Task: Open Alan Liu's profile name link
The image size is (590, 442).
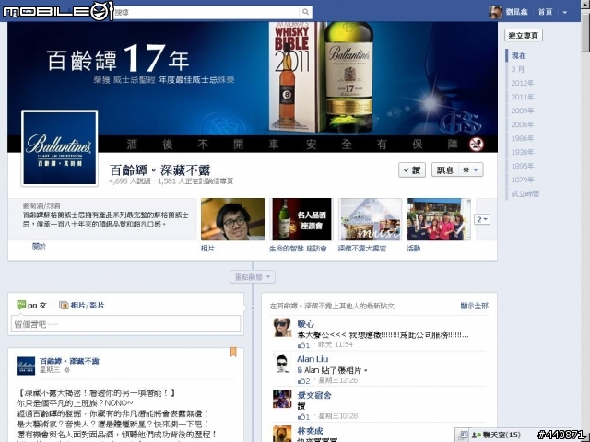Action: point(313,359)
